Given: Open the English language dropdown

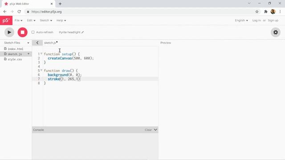Looking at the screenshot, I should 241,20.
